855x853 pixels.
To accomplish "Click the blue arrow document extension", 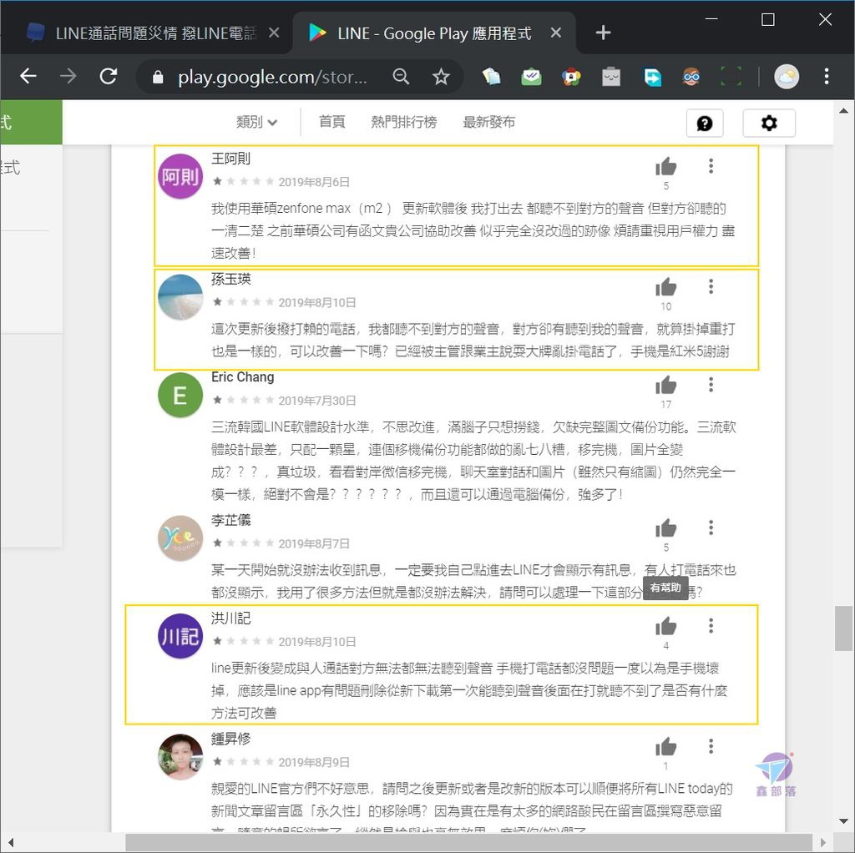I will point(651,76).
